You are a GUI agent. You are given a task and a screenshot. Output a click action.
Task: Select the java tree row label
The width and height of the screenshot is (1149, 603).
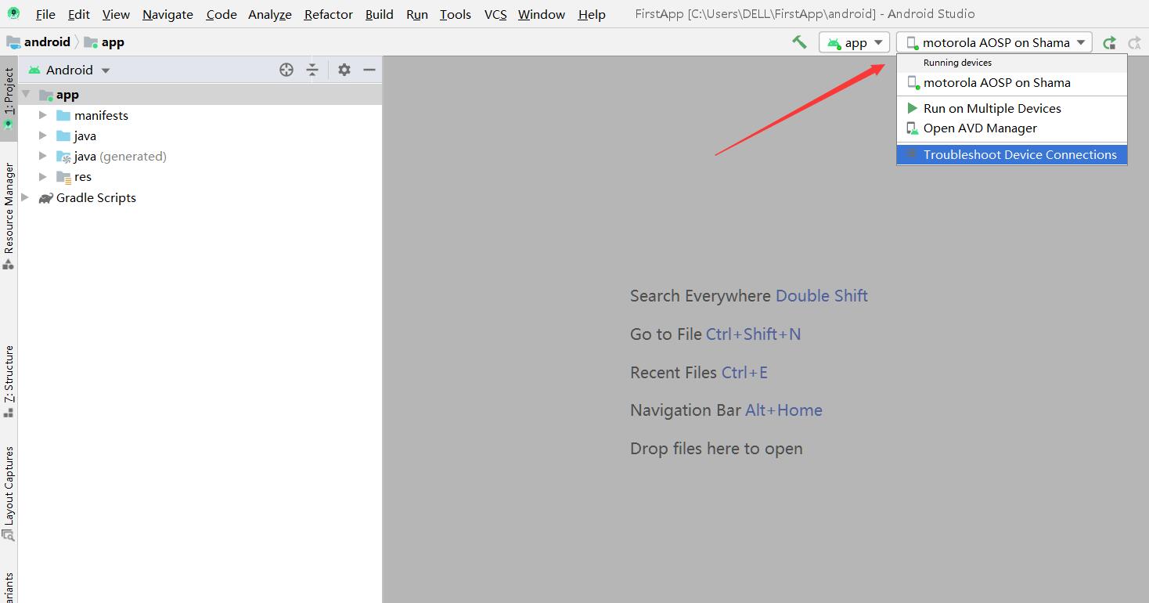click(85, 135)
